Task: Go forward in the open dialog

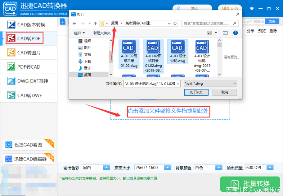Action: pyautogui.click(x=83, y=23)
